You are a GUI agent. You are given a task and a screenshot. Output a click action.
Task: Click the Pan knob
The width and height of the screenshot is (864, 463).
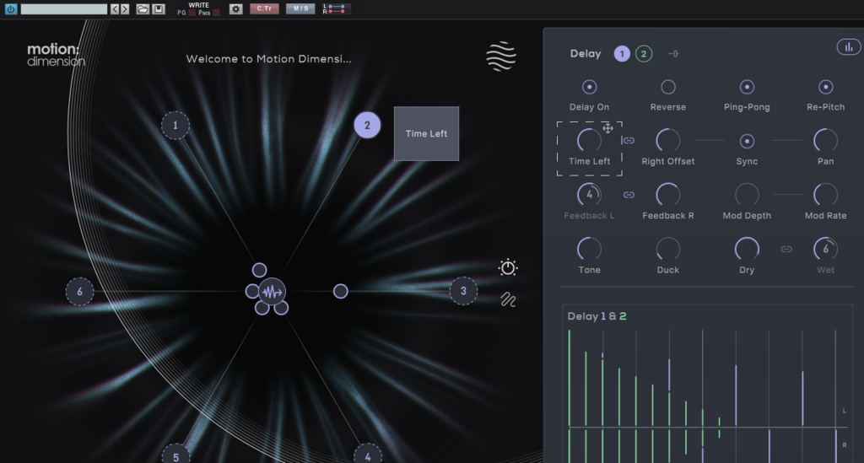coord(825,140)
